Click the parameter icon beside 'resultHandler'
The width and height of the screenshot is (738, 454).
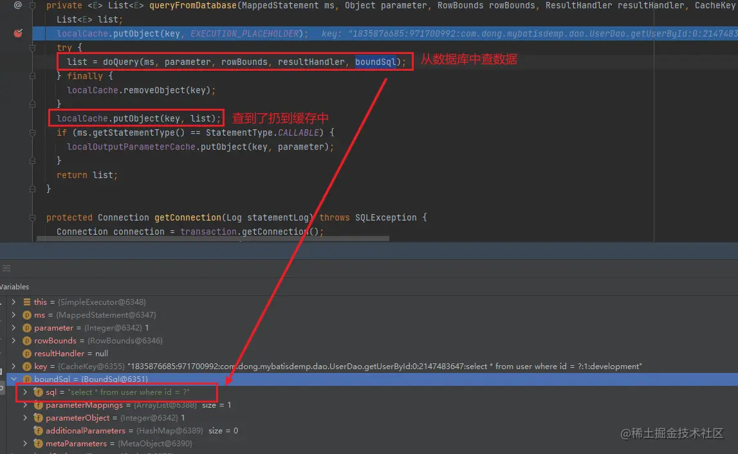pyautogui.click(x=27, y=353)
